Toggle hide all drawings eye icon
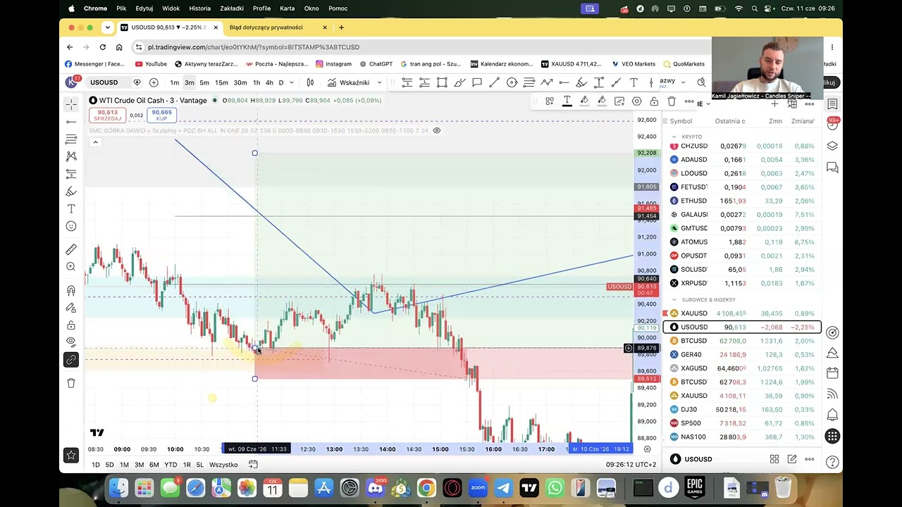This screenshot has width=902, height=507. click(71, 342)
